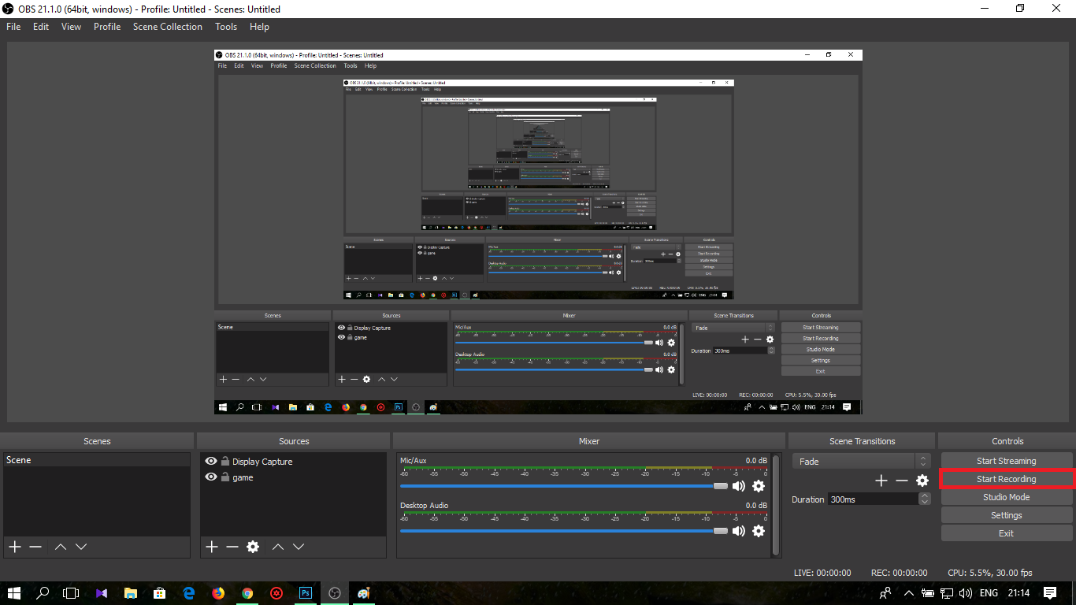Viewport: 1076px width, 605px height.
Task: Open the volume tray icon
Action: pyautogui.click(x=966, y=593)
